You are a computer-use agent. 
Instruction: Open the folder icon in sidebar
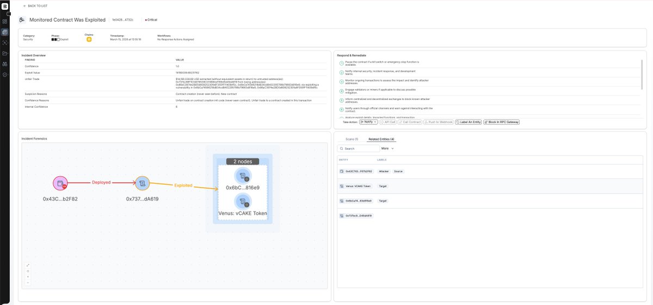(5, 53)
